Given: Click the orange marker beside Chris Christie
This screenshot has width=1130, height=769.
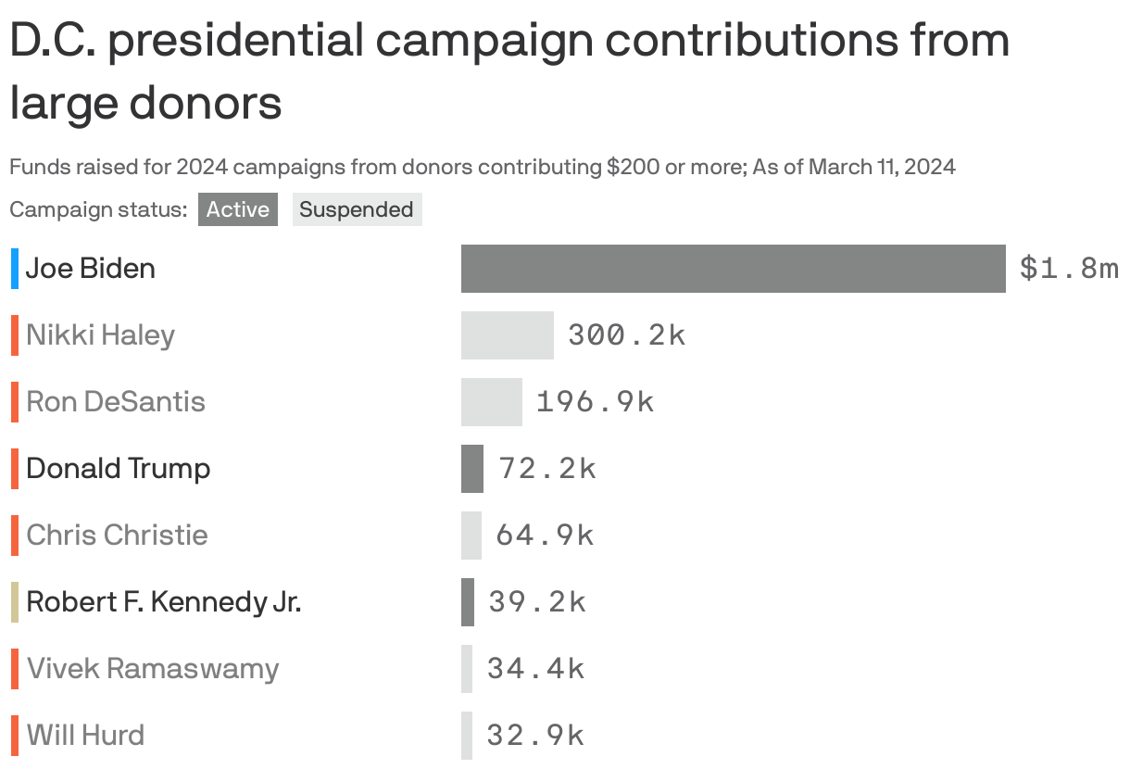Looking at the screenshot, I should click(14, 536).
